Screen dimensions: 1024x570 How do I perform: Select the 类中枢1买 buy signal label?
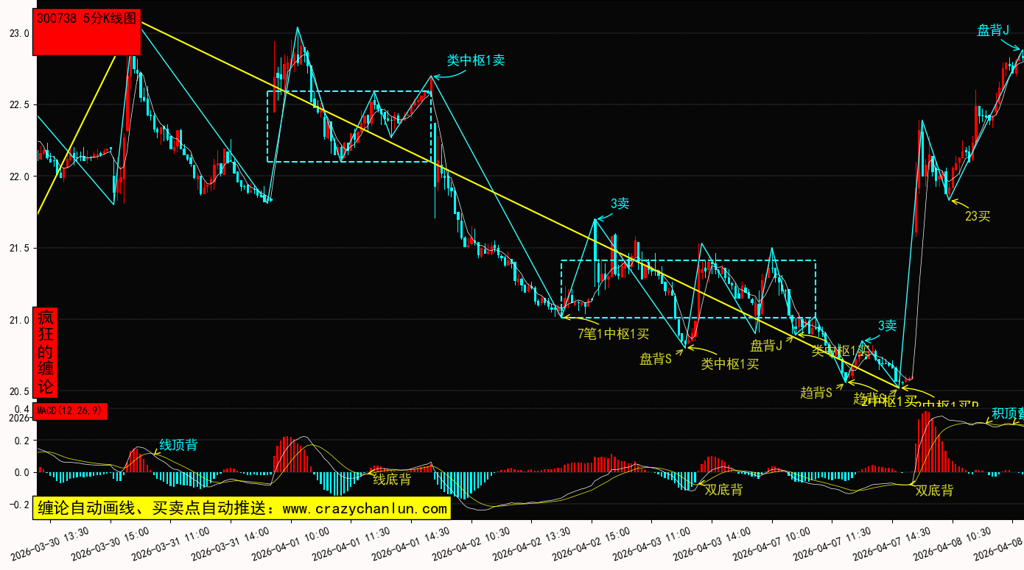(x=729, y=363)
